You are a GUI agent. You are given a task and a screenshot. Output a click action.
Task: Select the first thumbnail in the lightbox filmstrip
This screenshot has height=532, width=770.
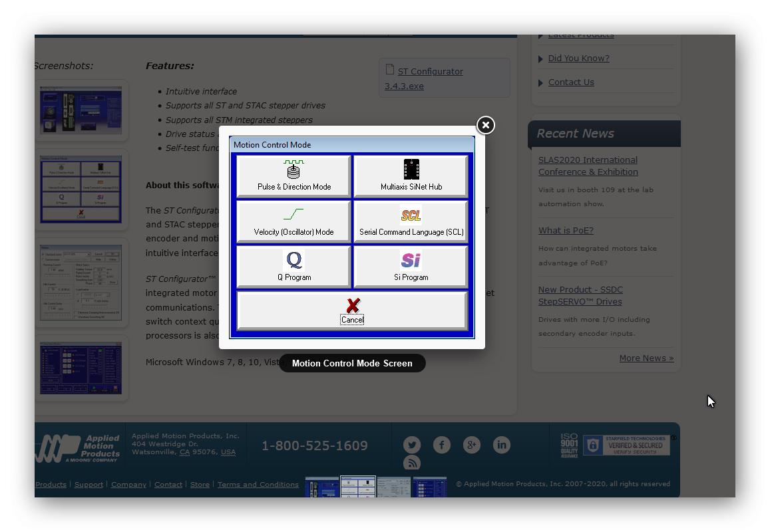(x=322, y=487)
